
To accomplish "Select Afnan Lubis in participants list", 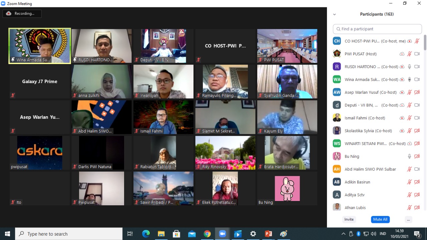I will coord(355,208).
